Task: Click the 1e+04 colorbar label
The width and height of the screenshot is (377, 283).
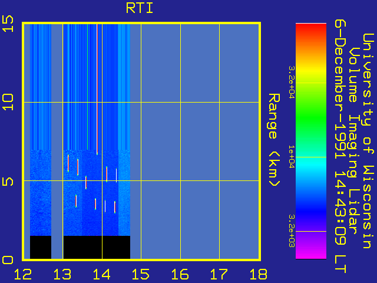Action: point(292,157)
